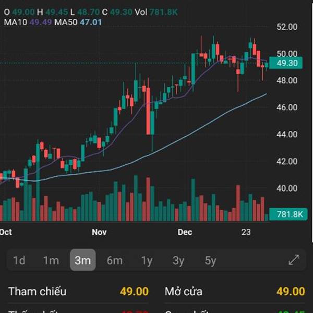Expand chart to fullscreen with the arrow icon
The height and width of the screenshot is (313, 313).
point(294,260)
